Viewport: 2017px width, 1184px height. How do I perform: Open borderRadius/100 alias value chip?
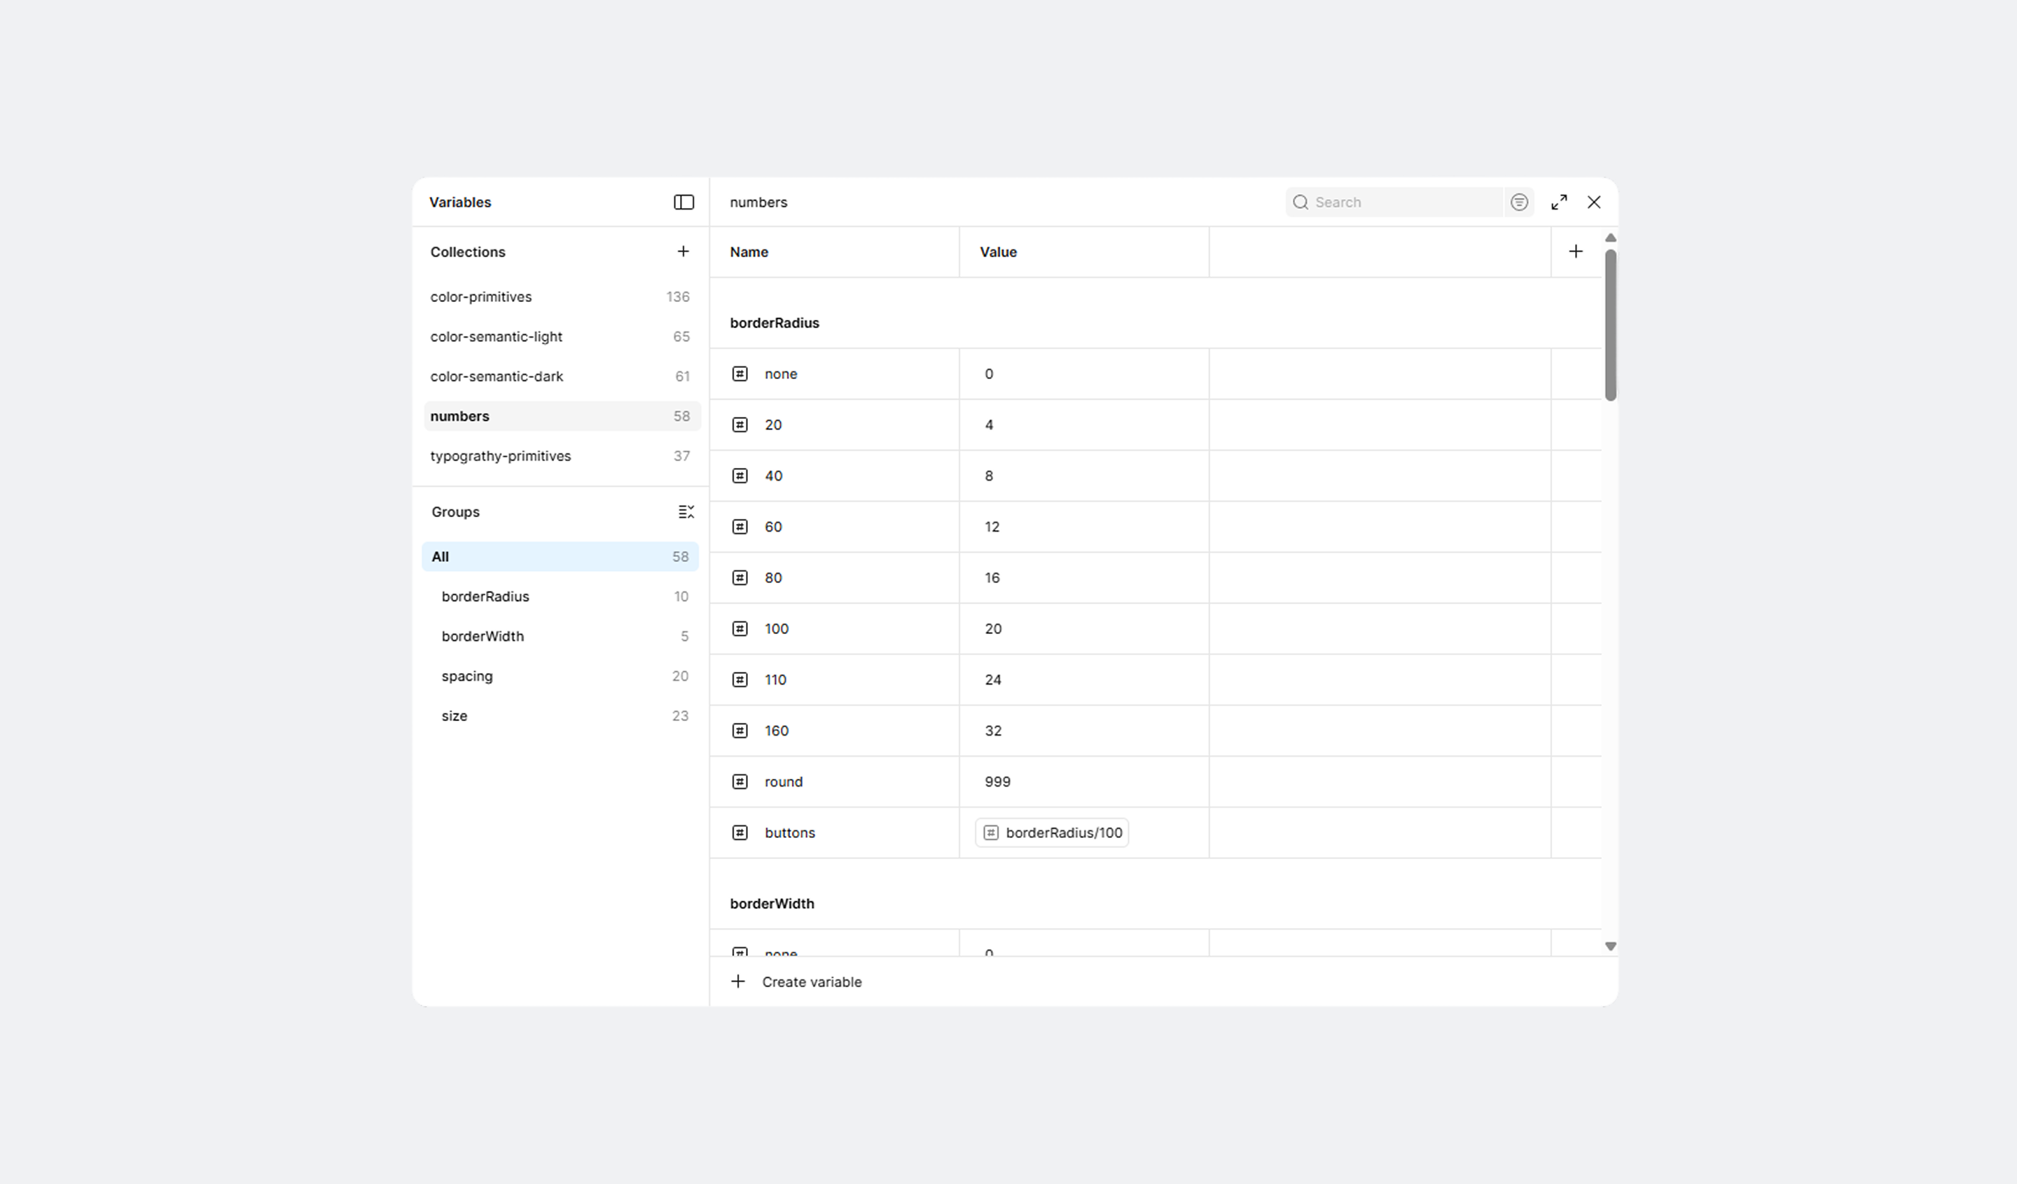point(1052,832)
